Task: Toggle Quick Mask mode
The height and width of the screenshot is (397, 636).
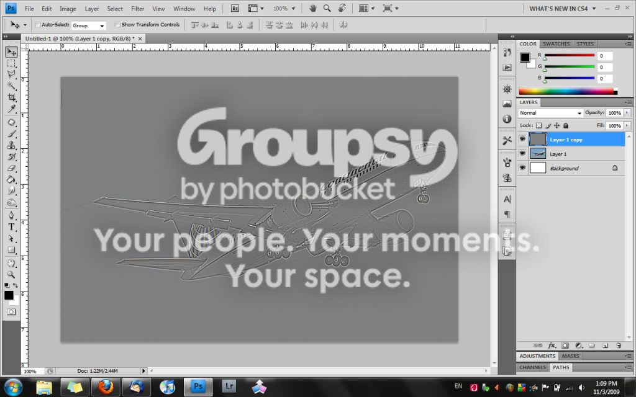Action: pyautogui.click(x=11, y=312)
